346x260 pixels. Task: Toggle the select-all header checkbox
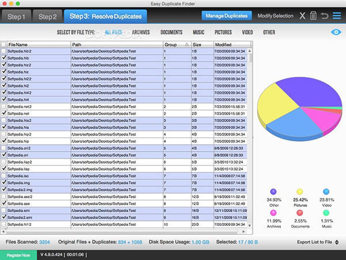(3, 44)
